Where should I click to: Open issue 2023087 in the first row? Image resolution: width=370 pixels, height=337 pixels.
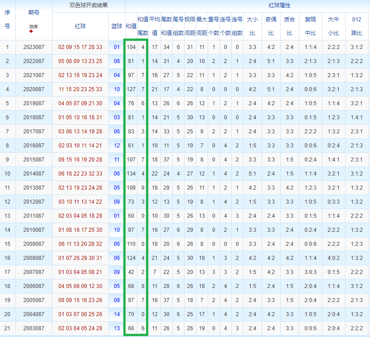[34, 47]
